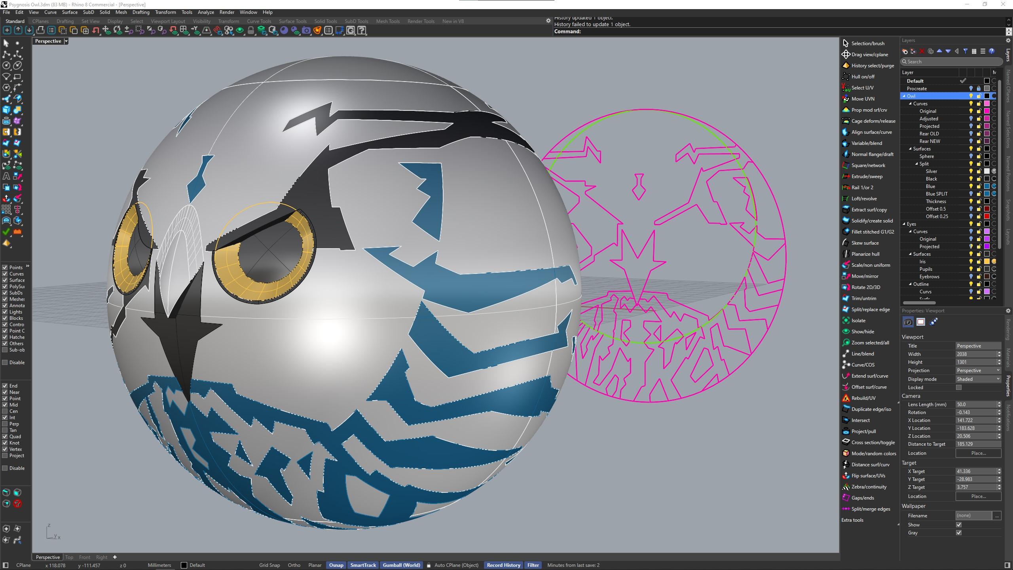The image size is (1013, 570).
Task: Toggle the viewport Locked checkbox
Action: [x=959, y=388]
